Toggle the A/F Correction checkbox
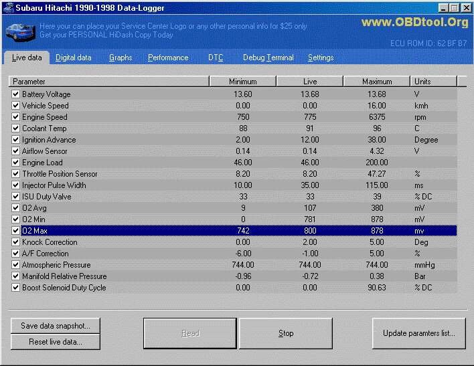The width and height of the screenshot is (474, 366). click(15, 254)
